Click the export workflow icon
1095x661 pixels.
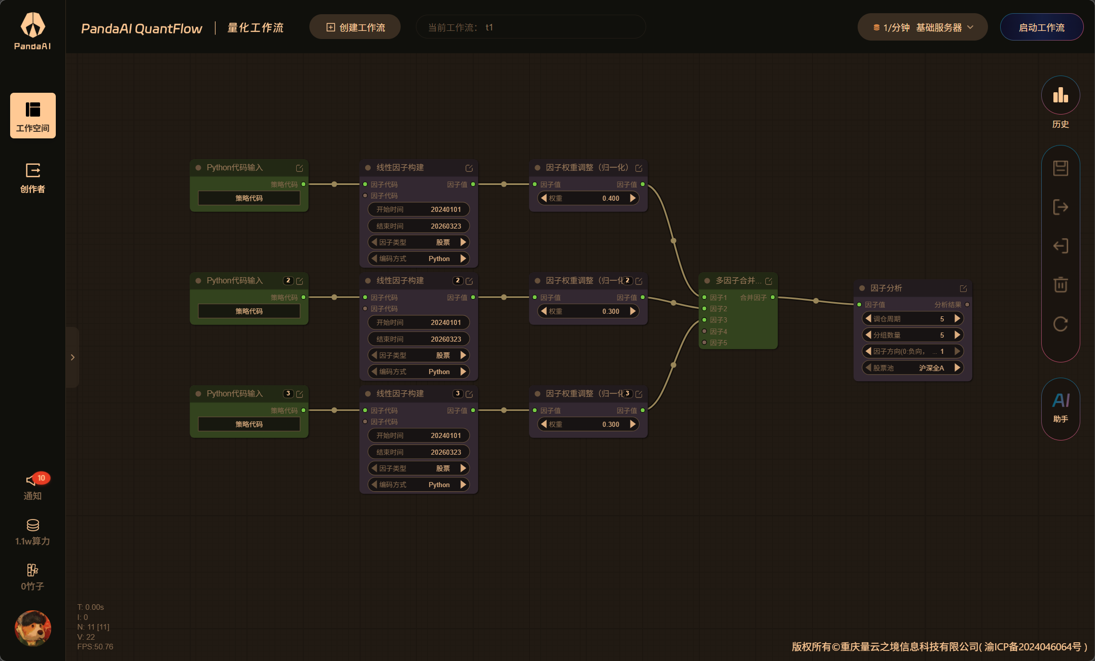point(1060,207)
